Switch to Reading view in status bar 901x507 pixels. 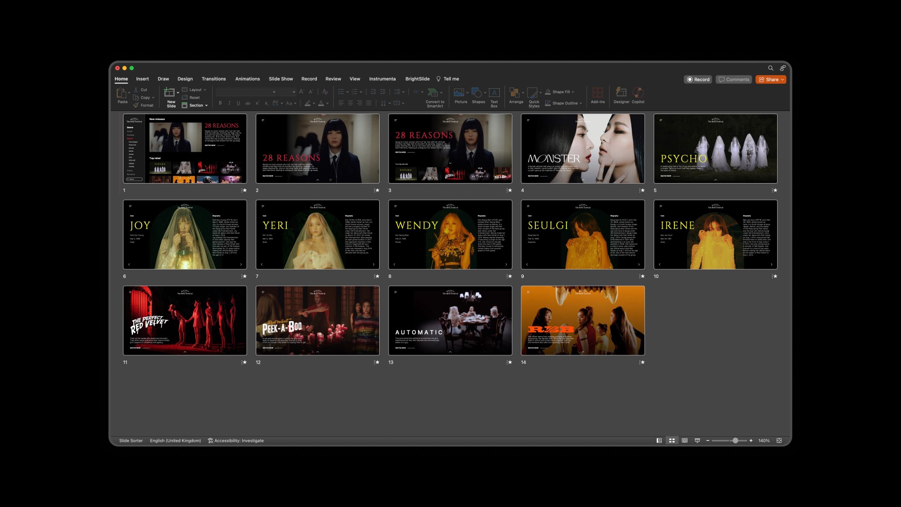(685, 441)
